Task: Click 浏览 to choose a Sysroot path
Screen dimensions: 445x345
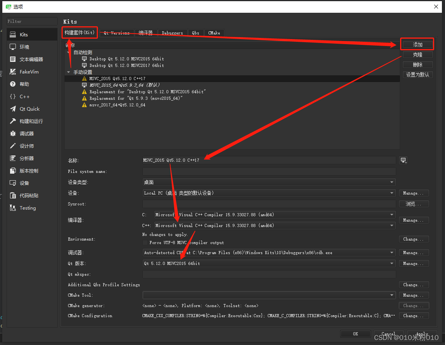Action: [414, 204]
